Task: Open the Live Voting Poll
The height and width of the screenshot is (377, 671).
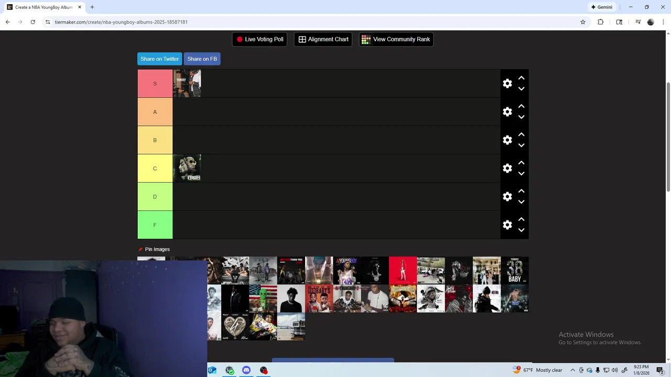Action: pyautogui.click(x=259, y=39)
